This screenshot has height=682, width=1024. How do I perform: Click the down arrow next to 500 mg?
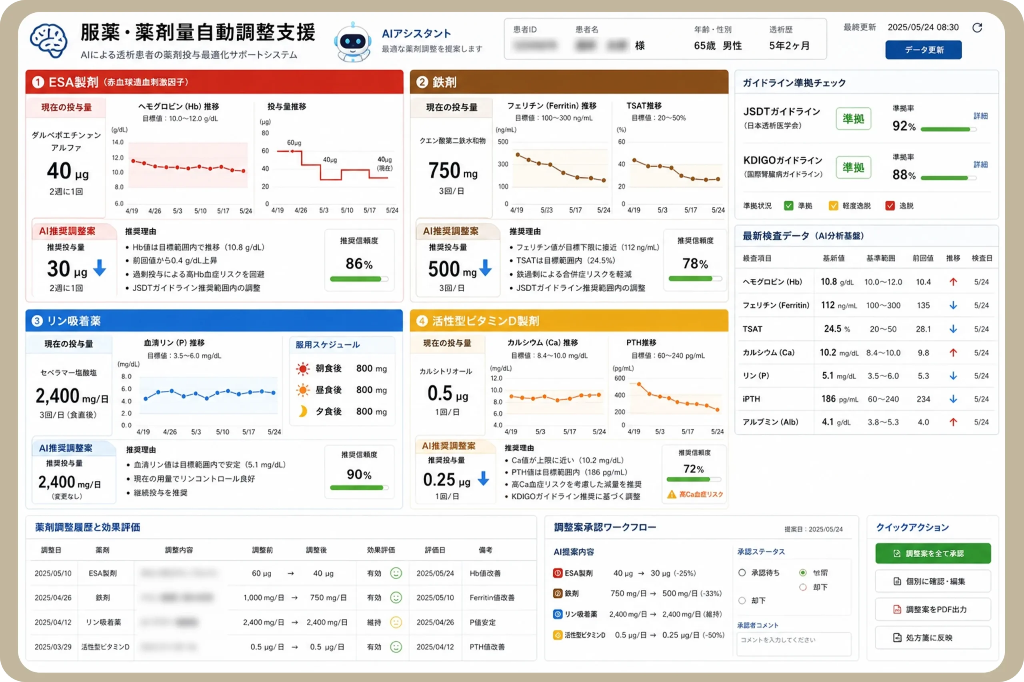point(485,268)
